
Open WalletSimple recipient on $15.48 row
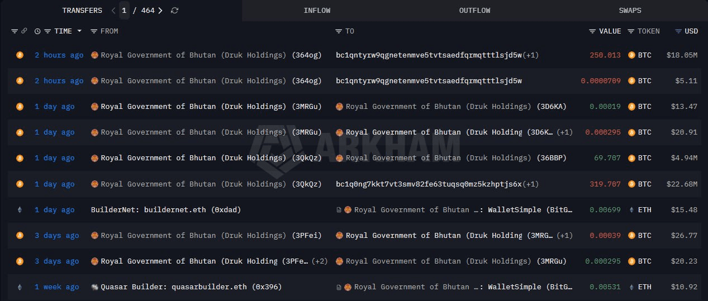(x=463, y=210)
